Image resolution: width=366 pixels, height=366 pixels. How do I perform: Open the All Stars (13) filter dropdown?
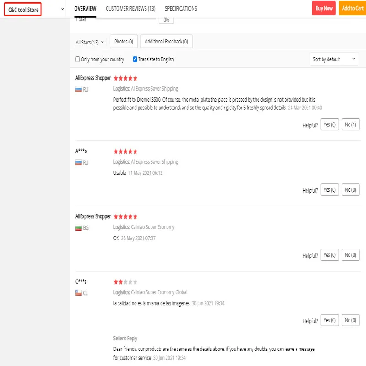pos(90,42)
